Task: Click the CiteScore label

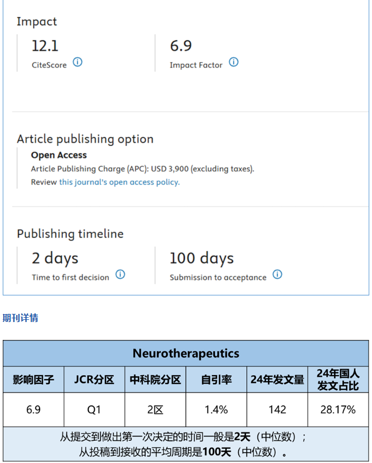Action: coord(49,65)
